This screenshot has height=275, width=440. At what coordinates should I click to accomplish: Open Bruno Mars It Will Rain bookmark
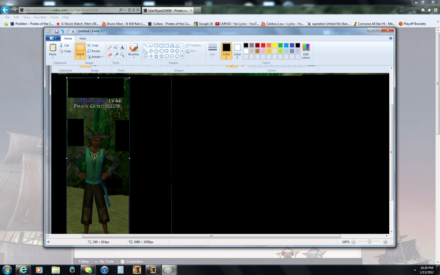click(124, 24)
